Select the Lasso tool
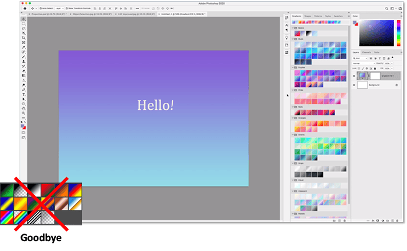The height and width of the screenshot is (251, 407). pos(23,28)
